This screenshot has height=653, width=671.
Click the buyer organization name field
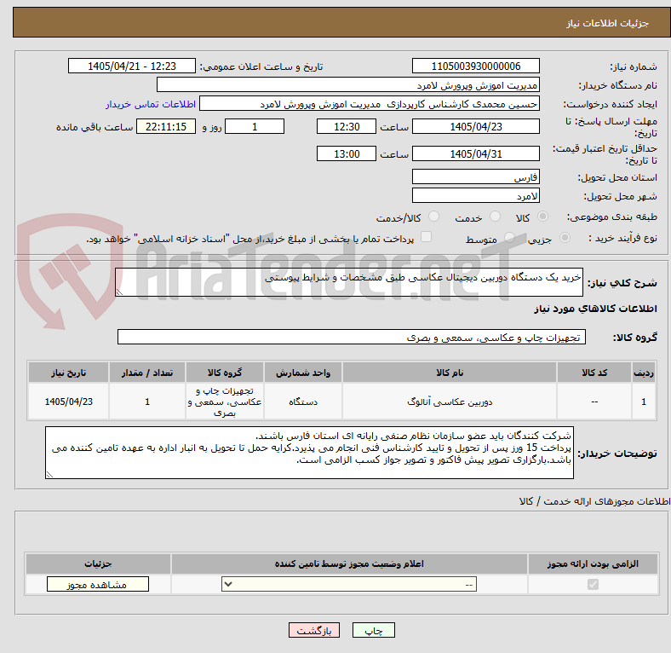pos(348,85)
